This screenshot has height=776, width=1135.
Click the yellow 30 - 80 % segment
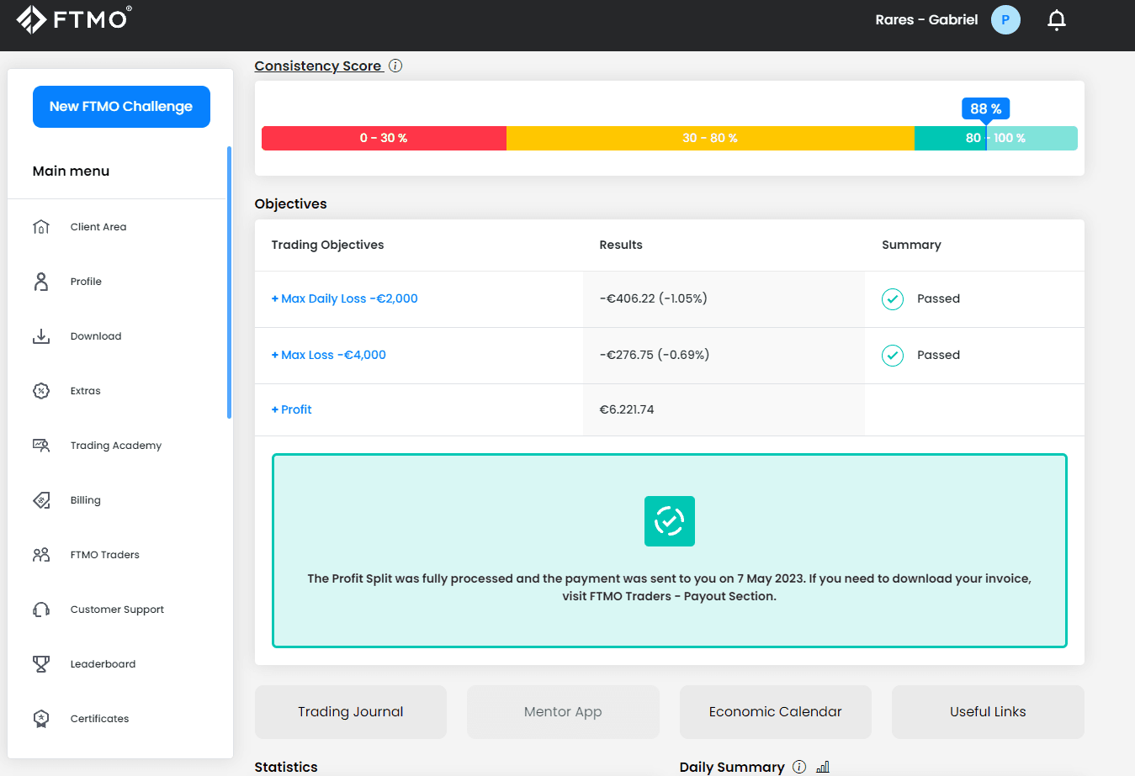pos(710,138)
